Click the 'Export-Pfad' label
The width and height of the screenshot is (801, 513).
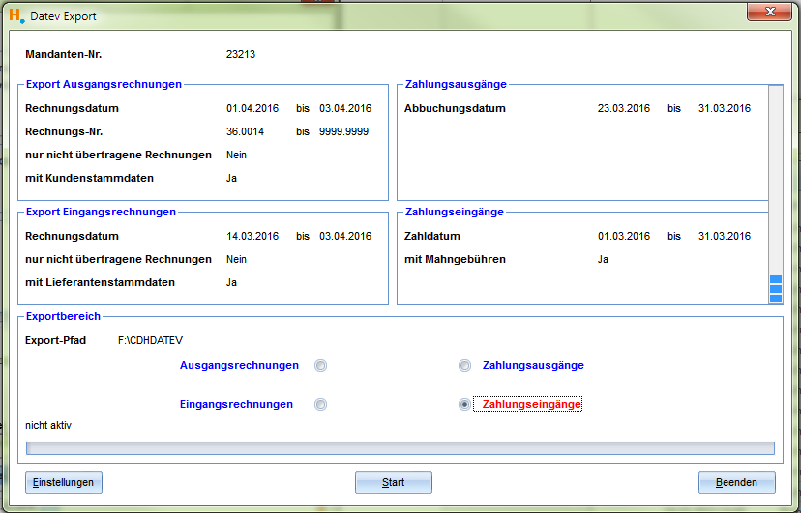pos(56,340)
